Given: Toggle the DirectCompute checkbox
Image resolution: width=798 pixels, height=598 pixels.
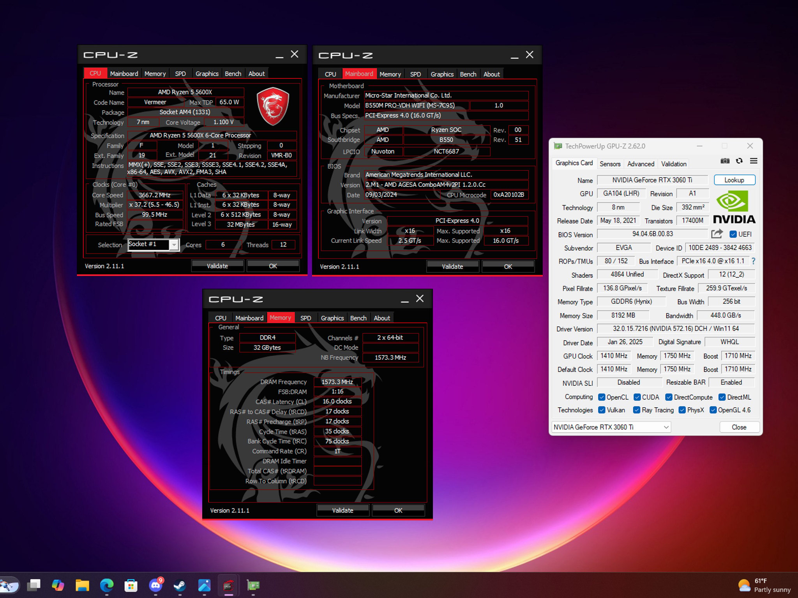Looking at the screenshot, I should point(669,397).
